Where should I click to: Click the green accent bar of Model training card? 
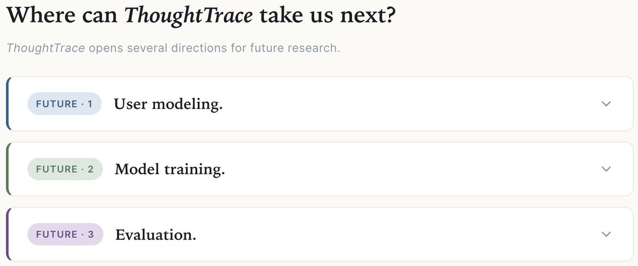click(x=8, y=169)
